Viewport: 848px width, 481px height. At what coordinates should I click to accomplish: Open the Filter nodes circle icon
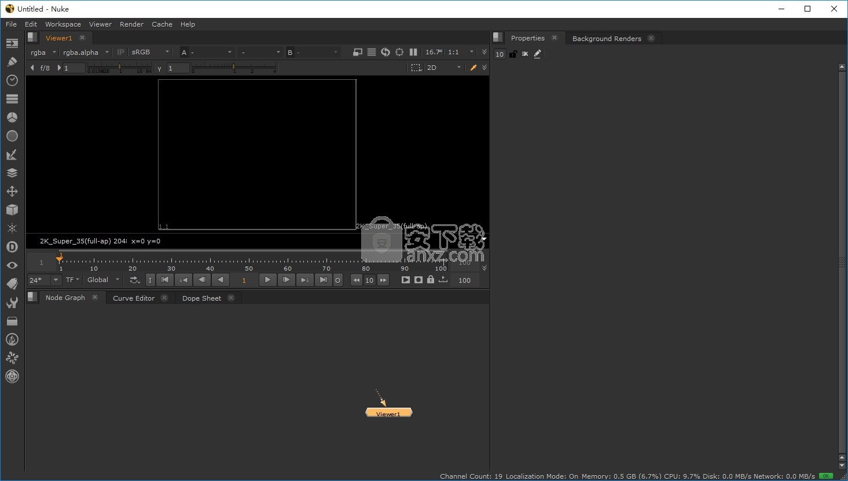coord(12,136)
